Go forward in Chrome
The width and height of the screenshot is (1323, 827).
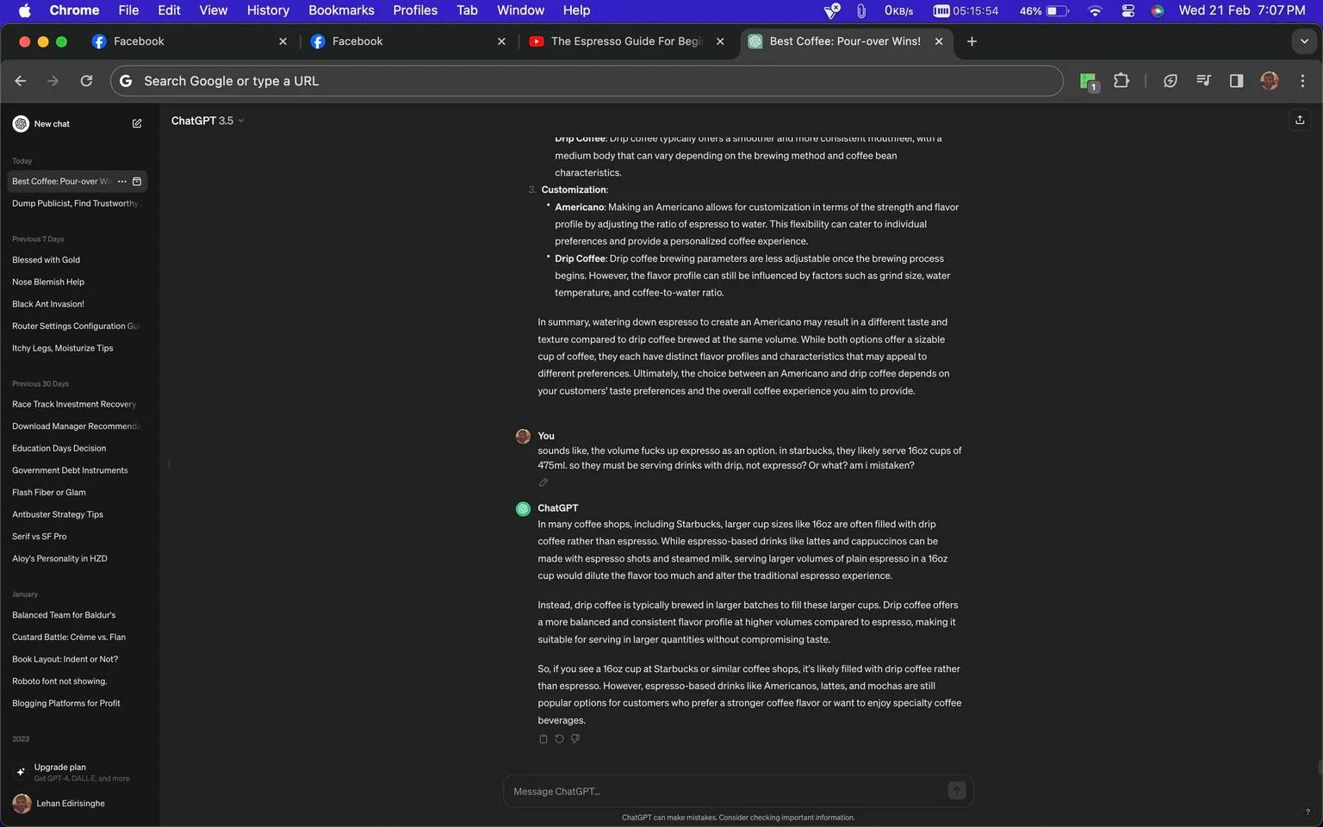pyautogui.click(x=53, y=81)
